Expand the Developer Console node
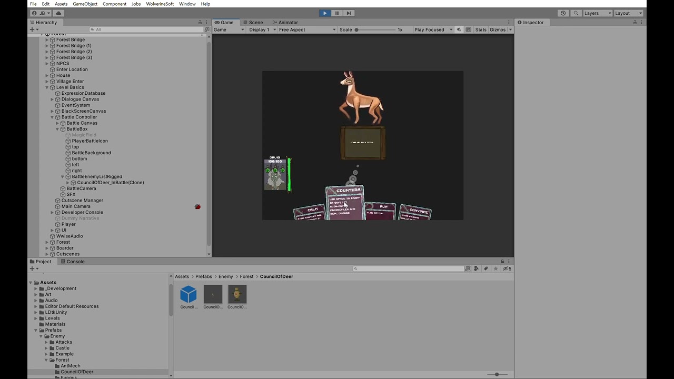 pyautogui.click(x=52, y=213)
